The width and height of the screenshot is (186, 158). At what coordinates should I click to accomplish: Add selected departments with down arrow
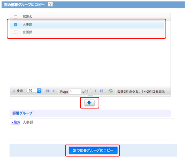click(89, 103)
